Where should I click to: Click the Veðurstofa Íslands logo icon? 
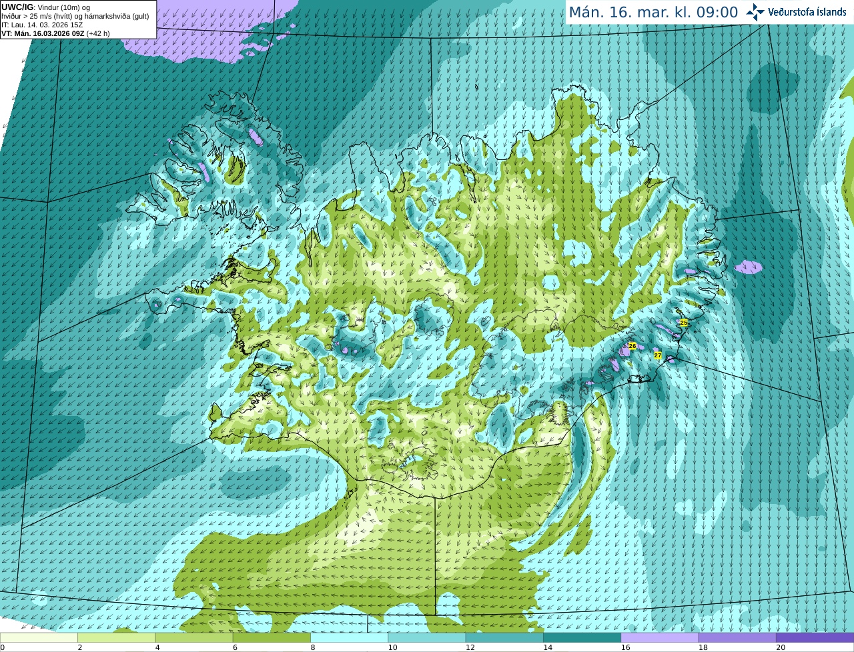click(x=755, y=12)
